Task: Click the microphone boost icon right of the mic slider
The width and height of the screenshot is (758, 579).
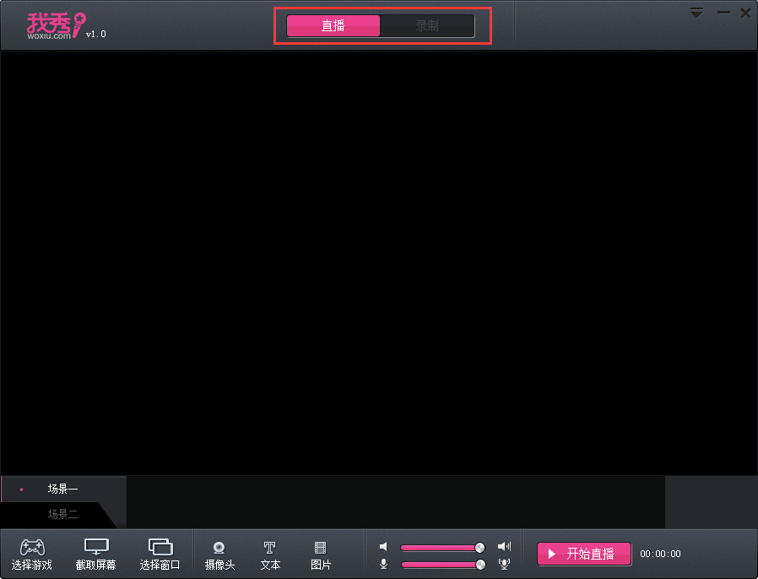Action: click(504, 564)
